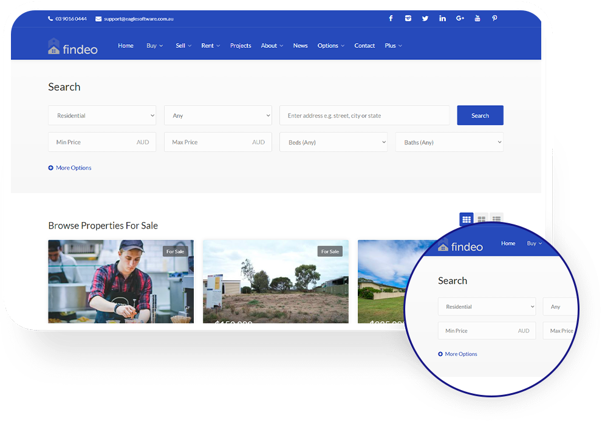602x421 pixels.
Task: Open the Facebook social icon
Action: tap(391, 18)
